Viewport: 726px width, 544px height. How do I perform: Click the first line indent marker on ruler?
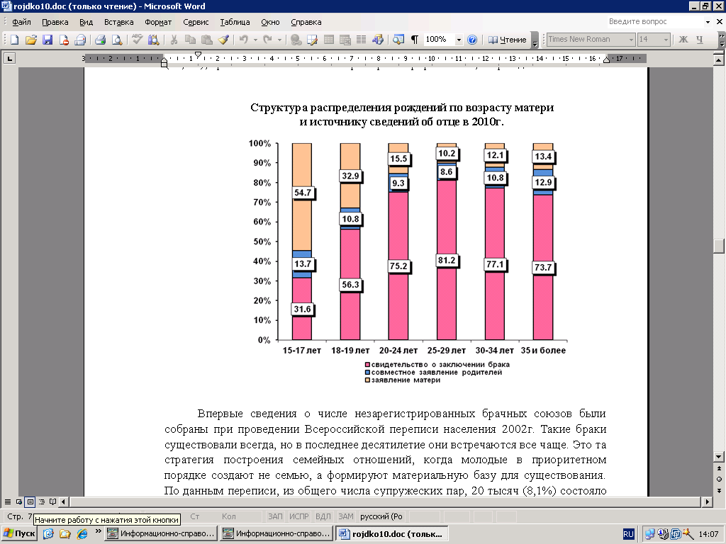(x=199, y=55)
